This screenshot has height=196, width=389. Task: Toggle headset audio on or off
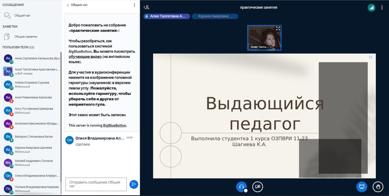(x=241, y=187)
